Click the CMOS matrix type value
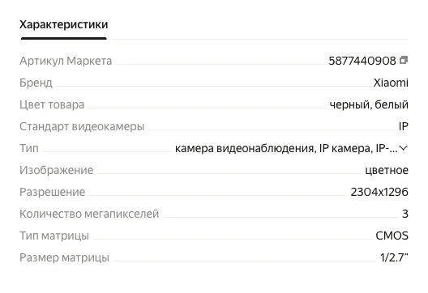Image resolution: width=428 pixels, height=293 pixels. [x=392, y=236]
